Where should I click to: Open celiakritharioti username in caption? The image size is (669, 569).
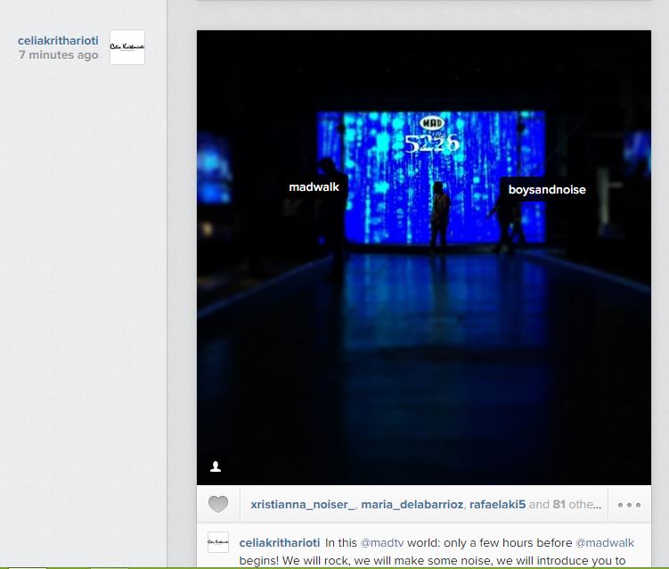click(x=280, y=543)
